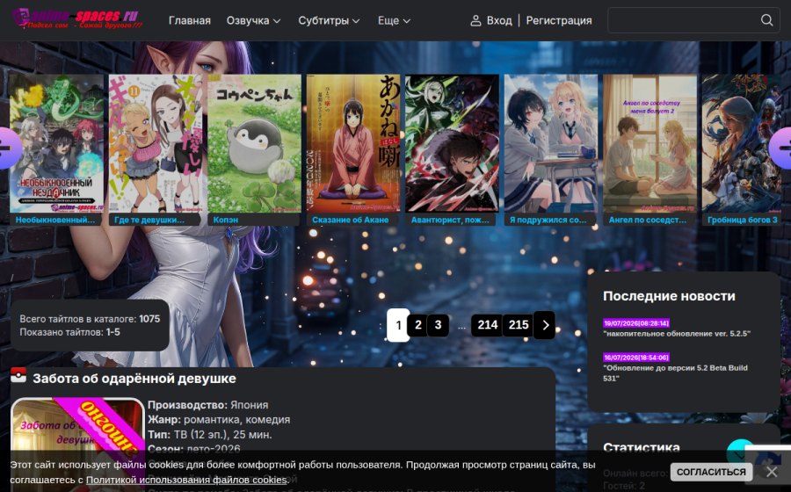Go to next page with the arrow
This screenshot has height=492, width=791.
pyautogui.click(x=544, y=325)
